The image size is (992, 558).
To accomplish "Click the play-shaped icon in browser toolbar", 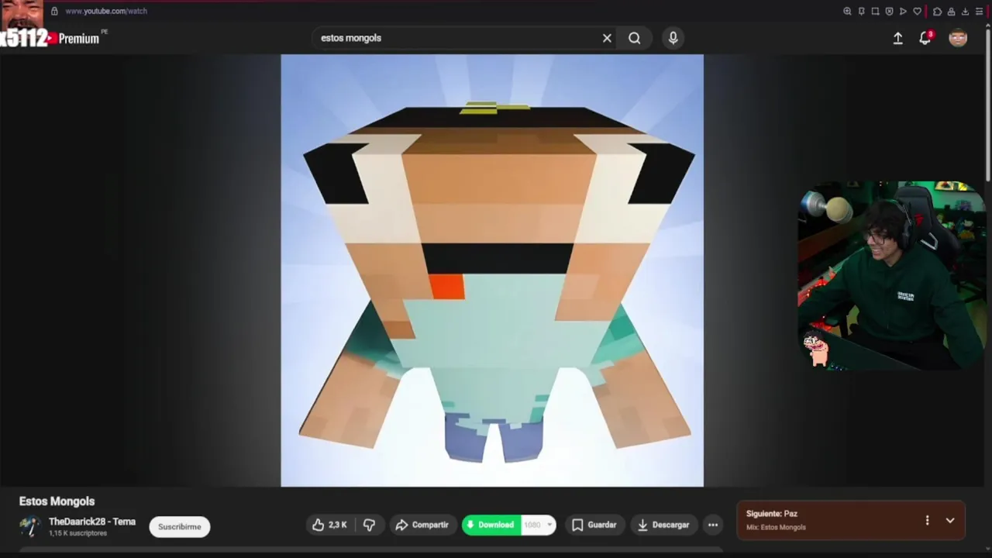I will tap(903, 12).
